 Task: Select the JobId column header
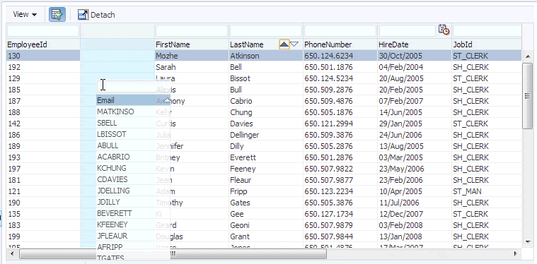[x=487, y=44]
